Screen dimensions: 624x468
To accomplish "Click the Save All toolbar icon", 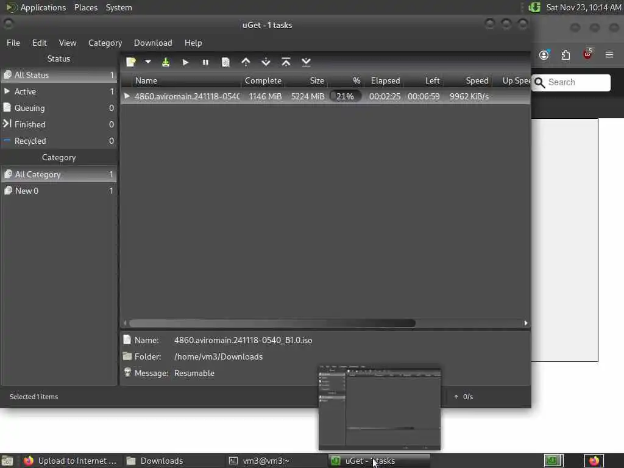I will 166,62.
